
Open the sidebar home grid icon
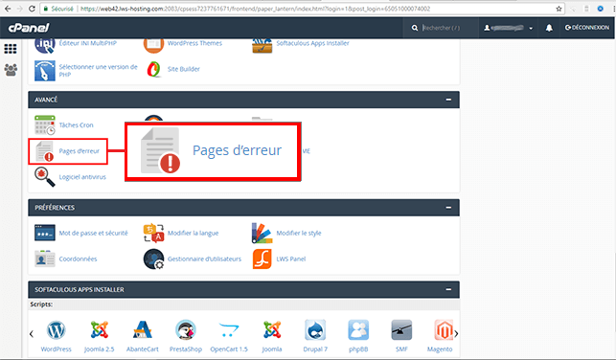tap(11, 49)
